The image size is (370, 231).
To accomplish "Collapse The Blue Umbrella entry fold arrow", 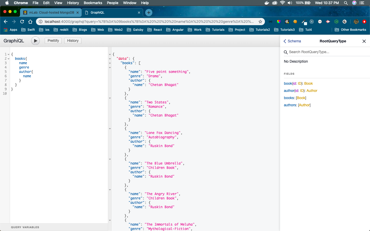I will pos(110,159).
